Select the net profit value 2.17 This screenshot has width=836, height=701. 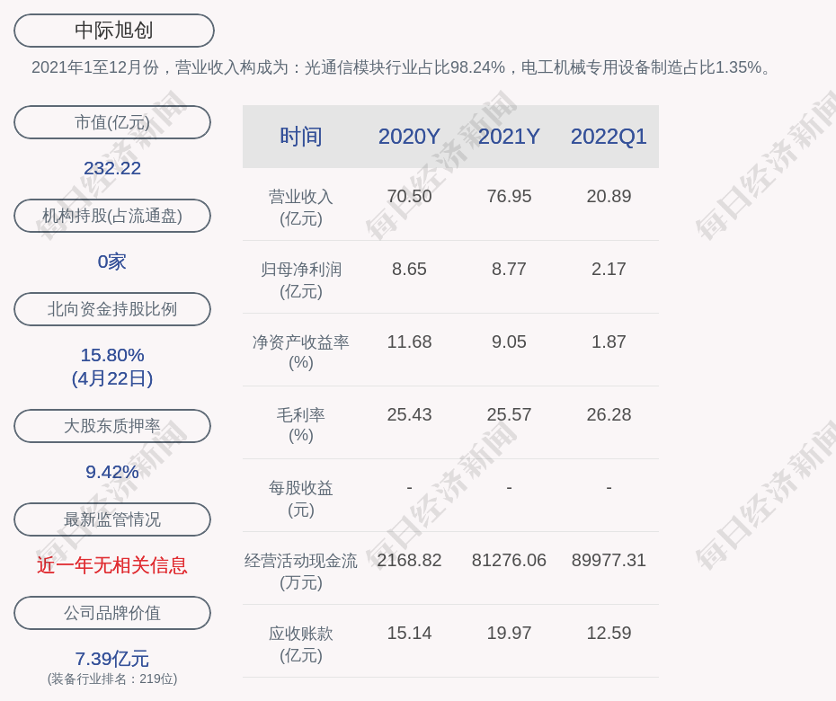click(609, 269)
